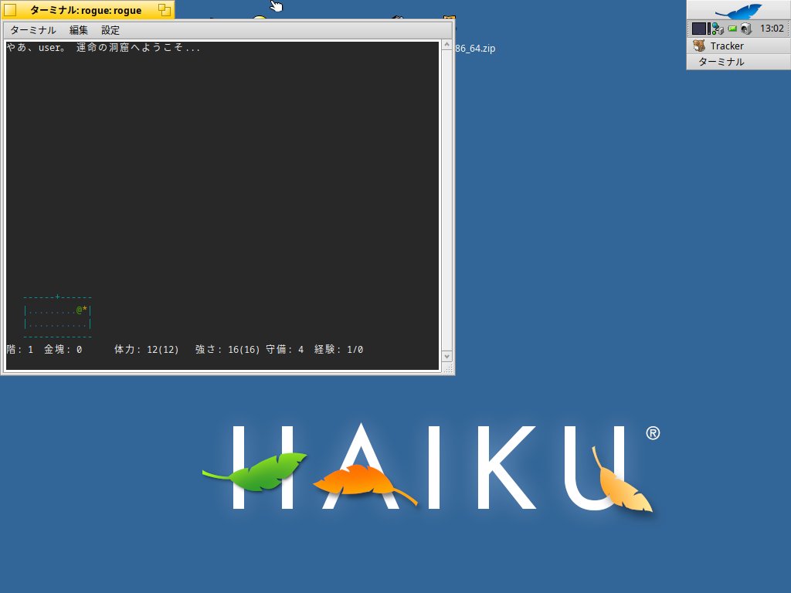Click the '守備: 4' status entry

coord(285,350)
